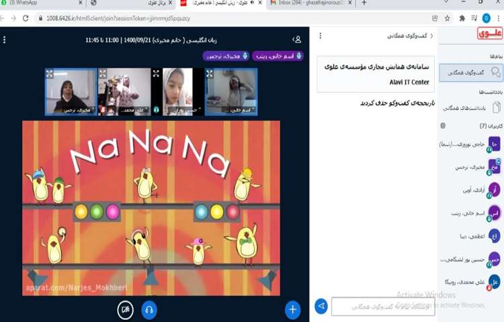Click the chat history cleared message
504x322 pixels.
pos(397,103)
